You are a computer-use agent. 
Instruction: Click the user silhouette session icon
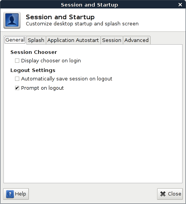12,20
